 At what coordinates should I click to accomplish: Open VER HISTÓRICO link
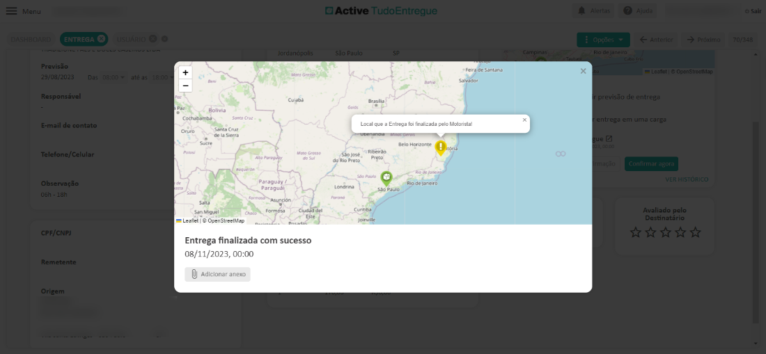click(x=687, y=179)
